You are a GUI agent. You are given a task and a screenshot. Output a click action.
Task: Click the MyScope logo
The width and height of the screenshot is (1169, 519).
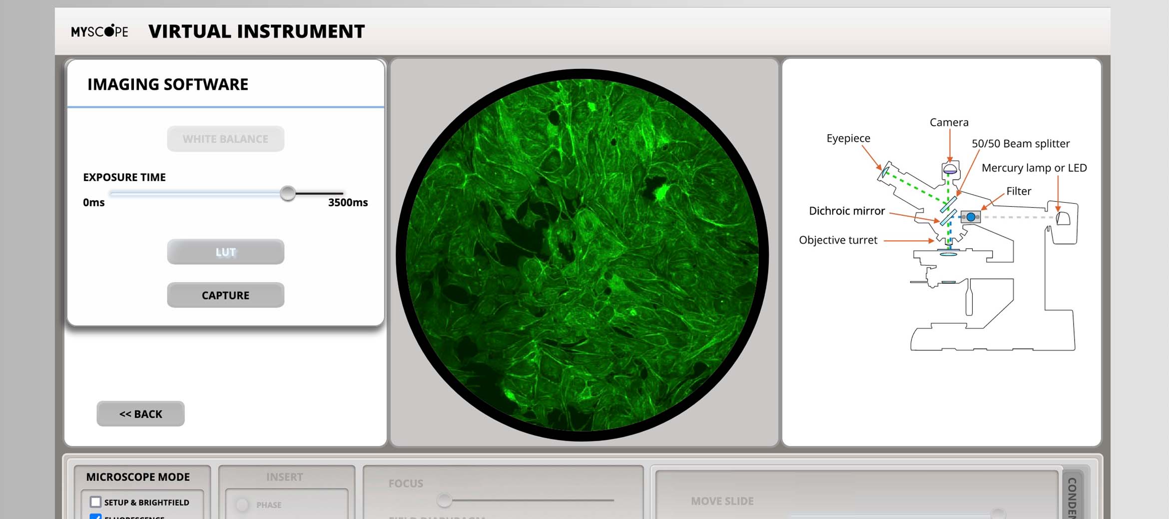point(99,31)
